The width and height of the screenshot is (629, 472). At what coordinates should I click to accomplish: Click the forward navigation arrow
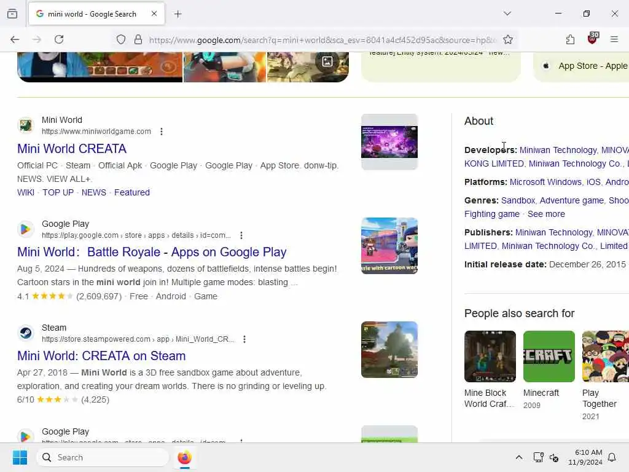click(37, 39)
